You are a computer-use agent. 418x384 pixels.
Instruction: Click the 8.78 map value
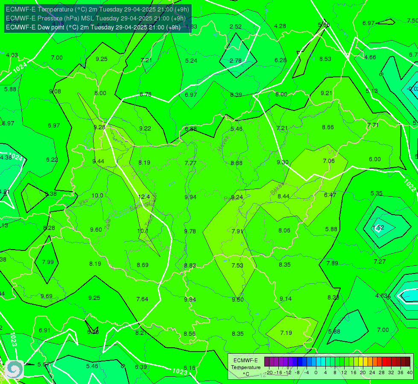pos(146,94)
